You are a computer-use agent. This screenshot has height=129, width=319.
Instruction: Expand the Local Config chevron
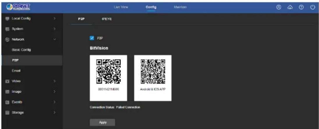(54, 19)
